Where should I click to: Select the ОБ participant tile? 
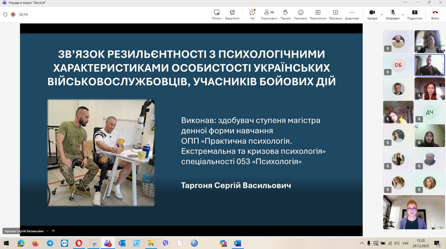(398, 65)
